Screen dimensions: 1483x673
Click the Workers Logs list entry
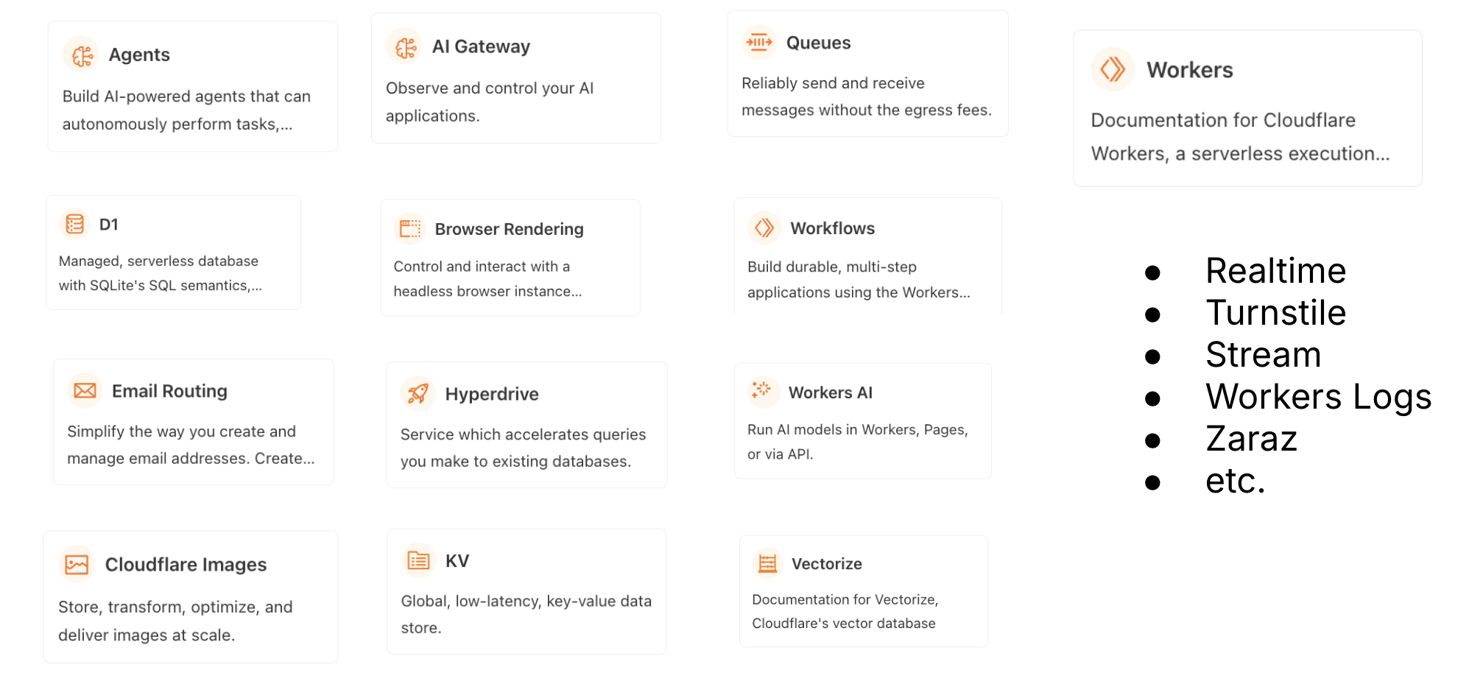pos(1318,397)
